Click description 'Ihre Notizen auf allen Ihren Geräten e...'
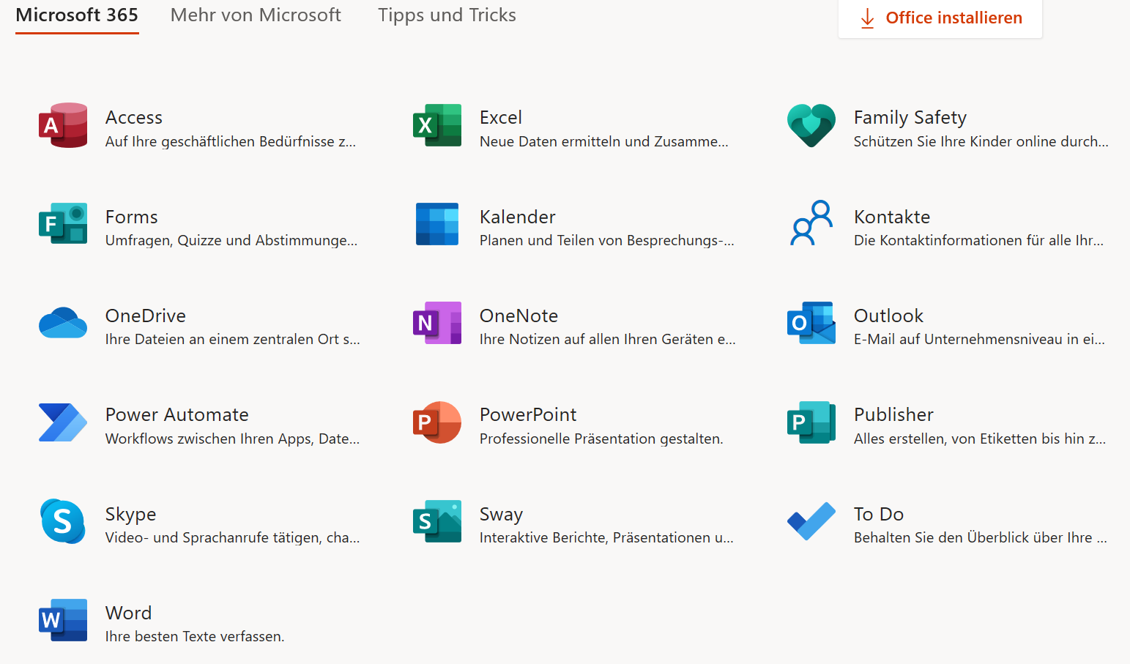The height and width of the screenshot is (664, 1130). point(608,339)
